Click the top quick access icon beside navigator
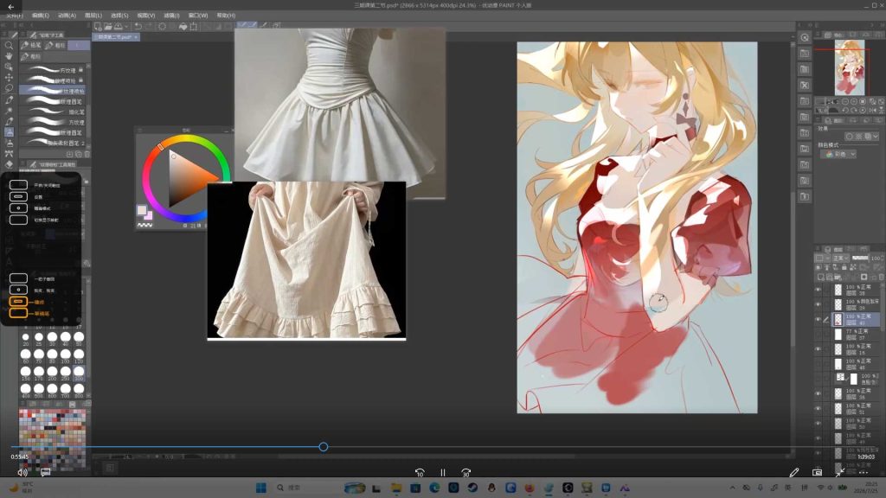This screenshot has width=886, height=498. tap(805, 37)
